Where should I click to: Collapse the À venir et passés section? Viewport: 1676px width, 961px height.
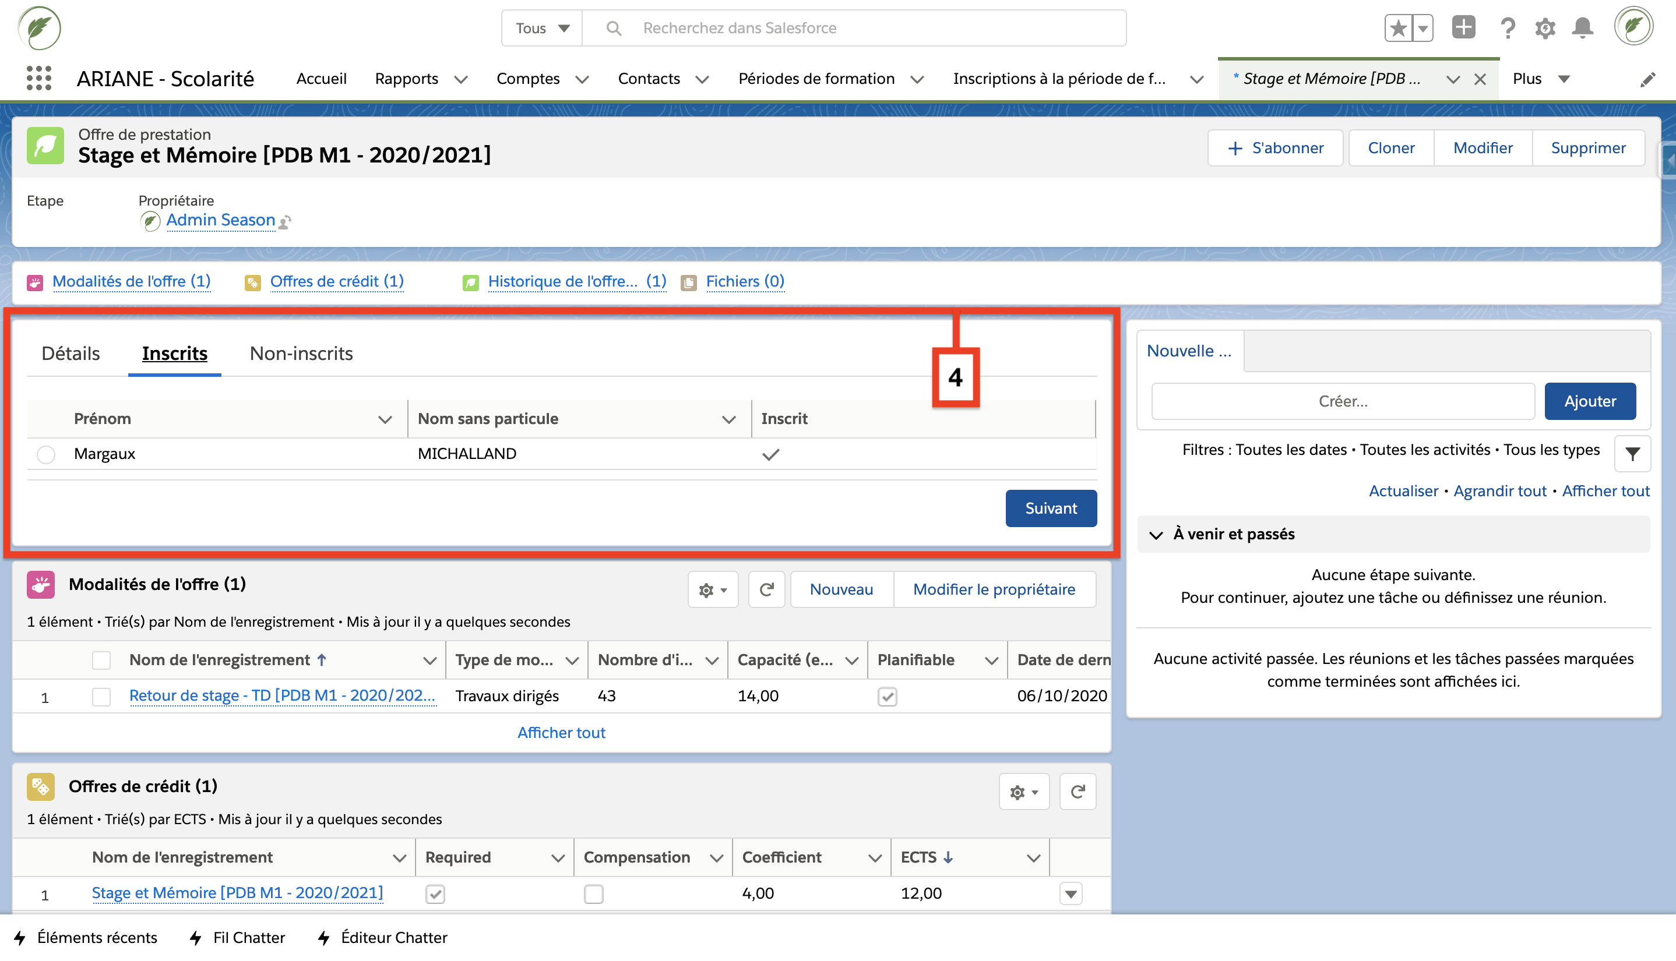pos(1156,535)
